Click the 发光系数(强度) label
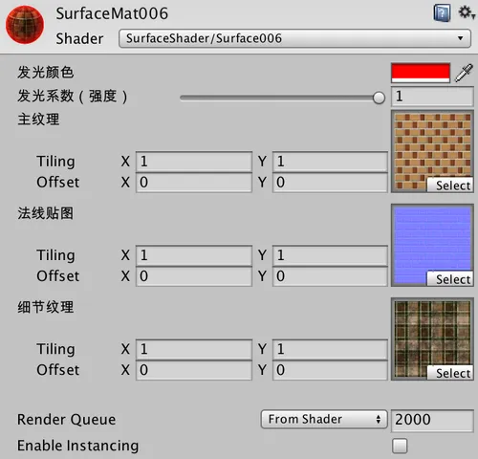The height and width of the screenshot is (459, 478). (73, 97)
